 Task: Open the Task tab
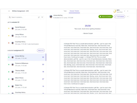[65, 11]
